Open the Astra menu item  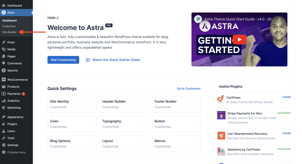(17, 12)
